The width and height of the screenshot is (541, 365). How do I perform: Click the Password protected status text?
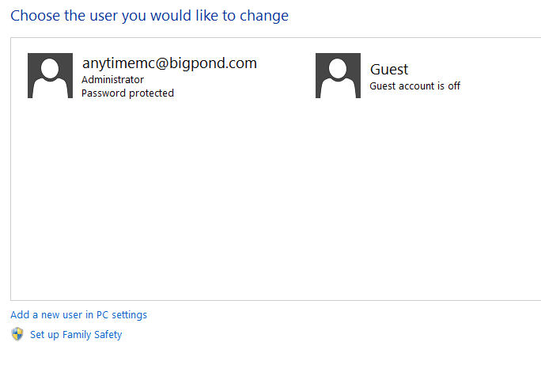click(127, 93)
